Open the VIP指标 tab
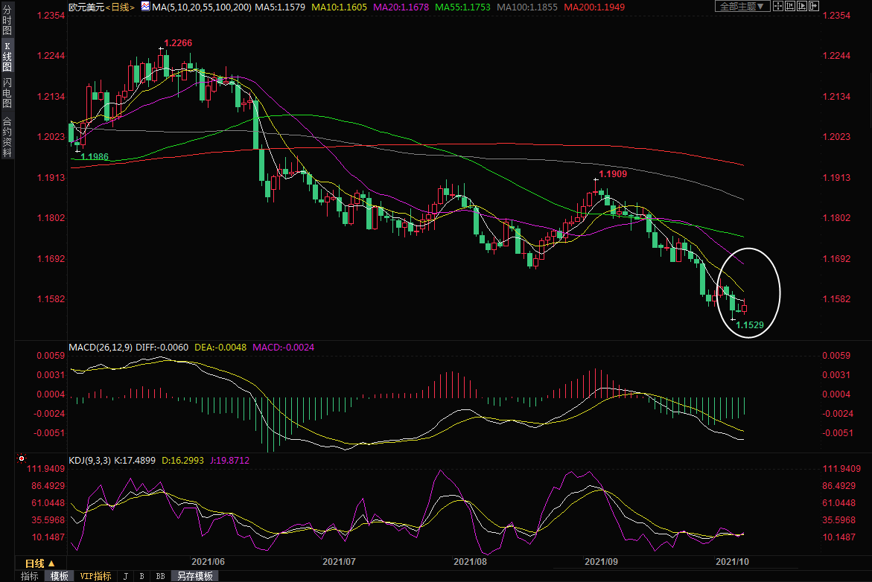This screenshot has width=872, height=582. 95,576
